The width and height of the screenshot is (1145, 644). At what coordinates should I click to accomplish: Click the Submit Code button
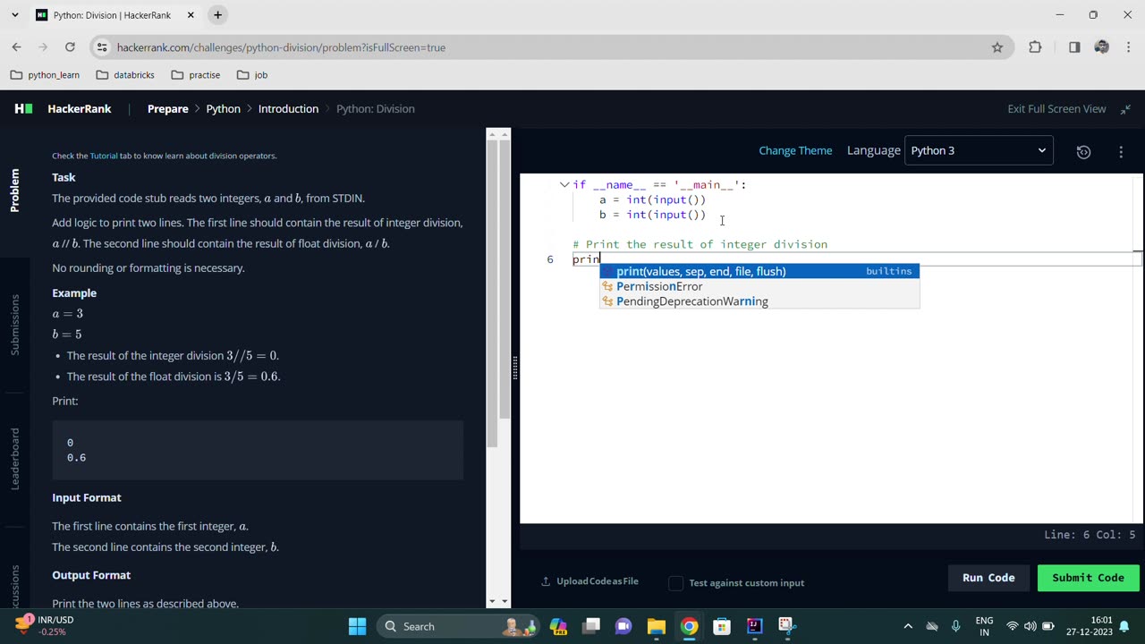click(x=1088, y=578)
